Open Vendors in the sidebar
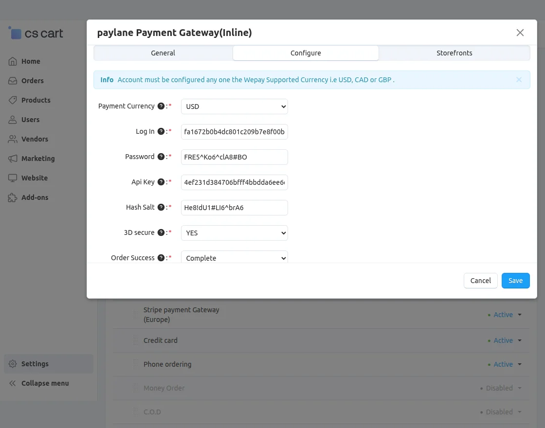Viewport: 545px width, 428px height. [x=35, y=139]
